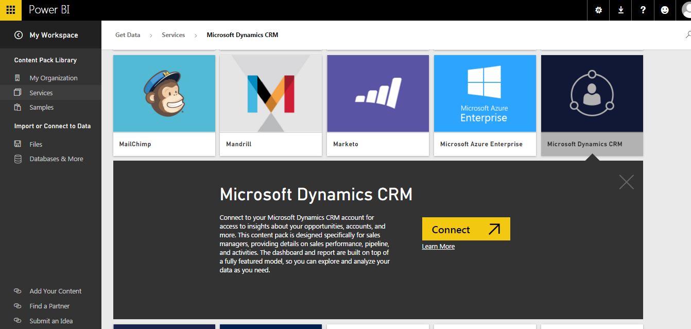
Task: Select the Microsoft Azure Enterprise logo tile
Action: click(x=485, y=93)
